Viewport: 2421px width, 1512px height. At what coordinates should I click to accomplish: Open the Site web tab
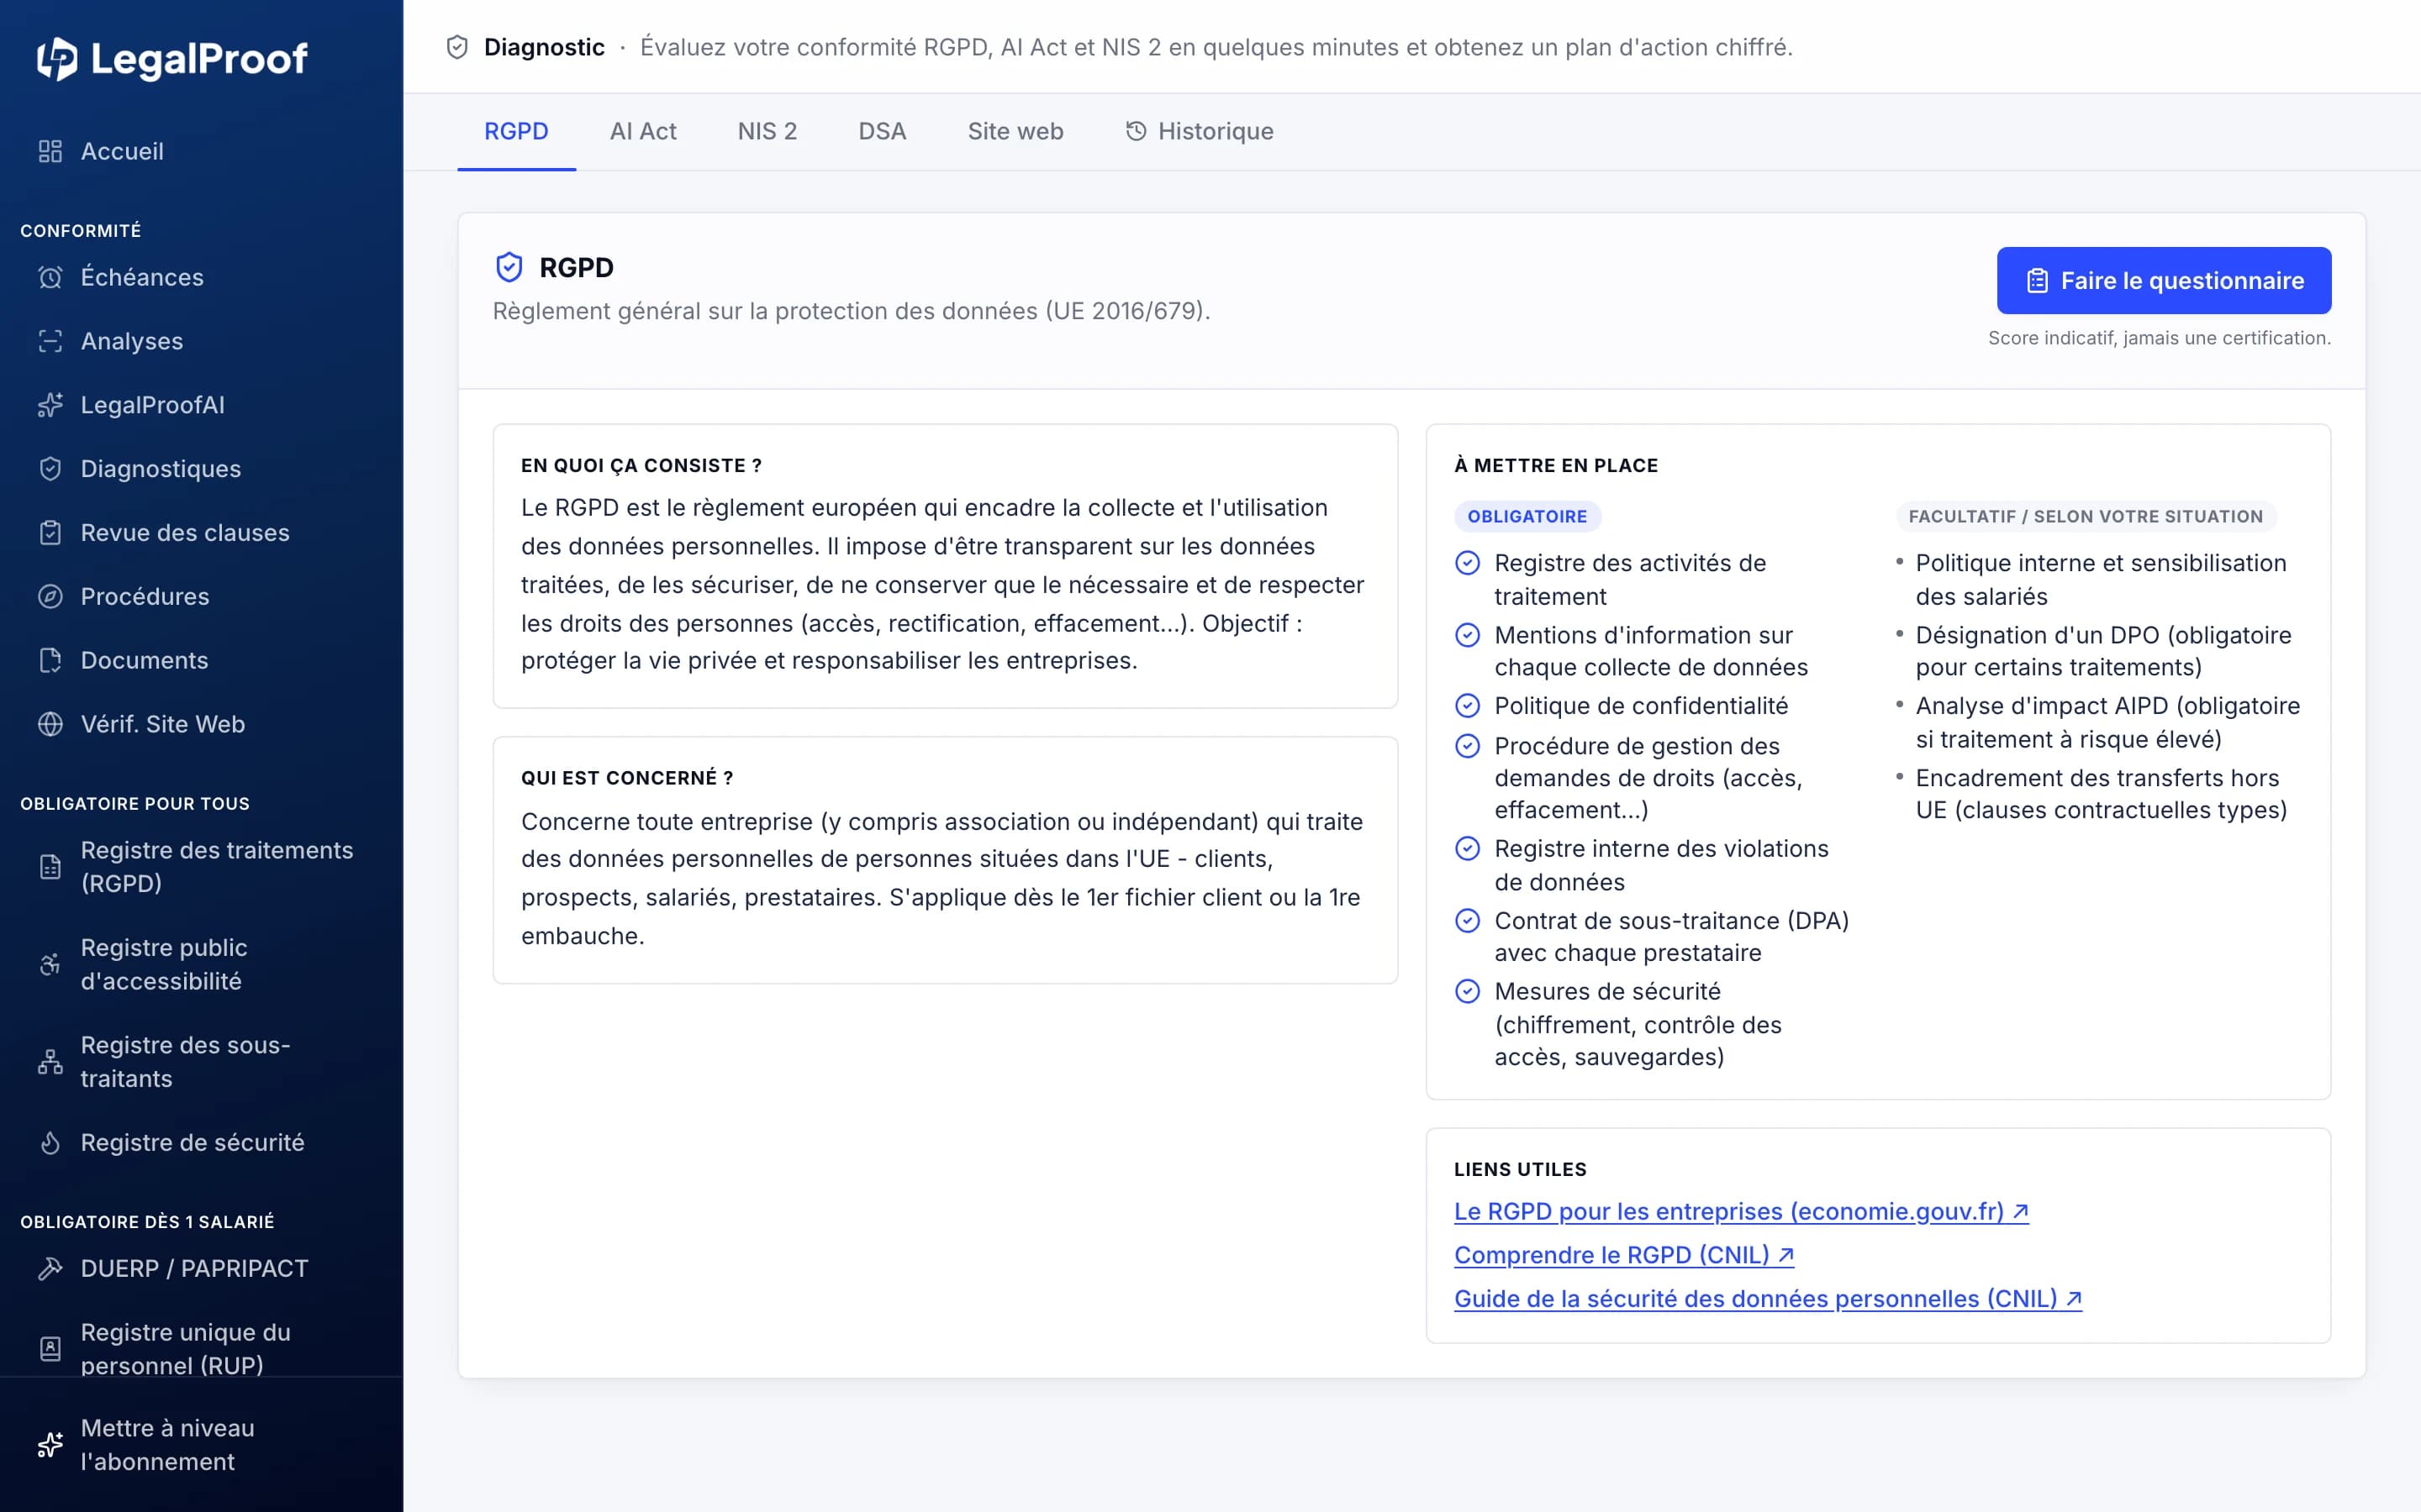click(1015, 131)
